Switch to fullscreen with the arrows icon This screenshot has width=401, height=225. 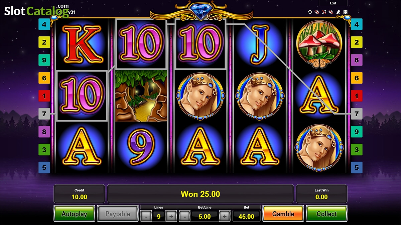pyautogui.click(x=345, y=12)
